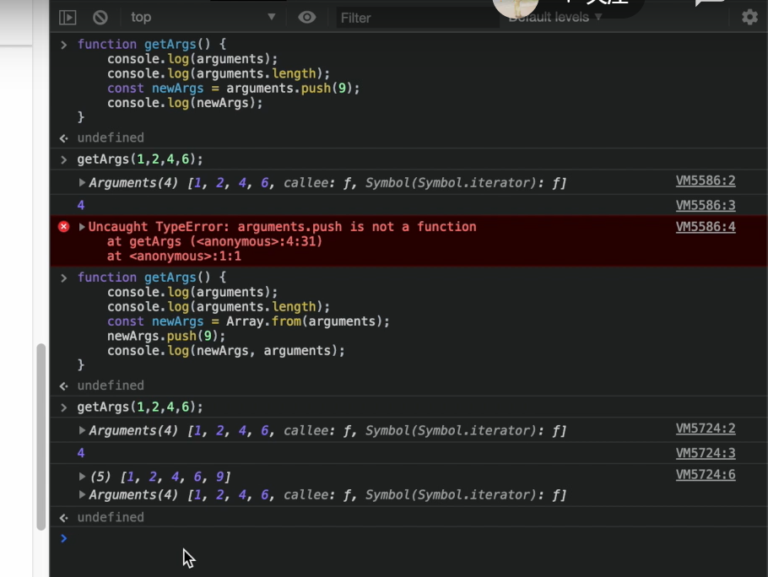Expand the Arguments(4) object beside VM5724:2
This screenshot has width=768, height=577.
click(x=83, y=430)
